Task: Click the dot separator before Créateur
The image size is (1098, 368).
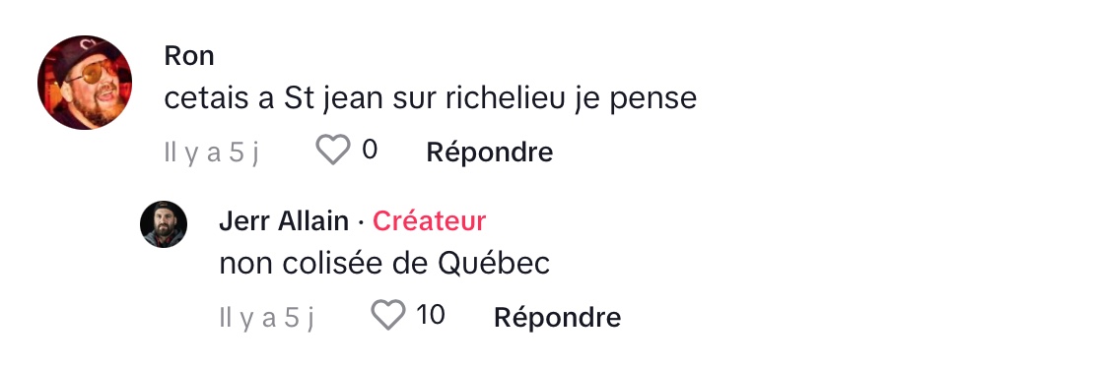Action: pos(361,221)
